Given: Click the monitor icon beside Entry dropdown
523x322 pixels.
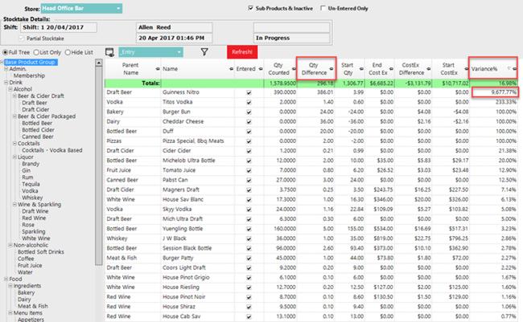Looking at the screenshot, I should point(109,52).
